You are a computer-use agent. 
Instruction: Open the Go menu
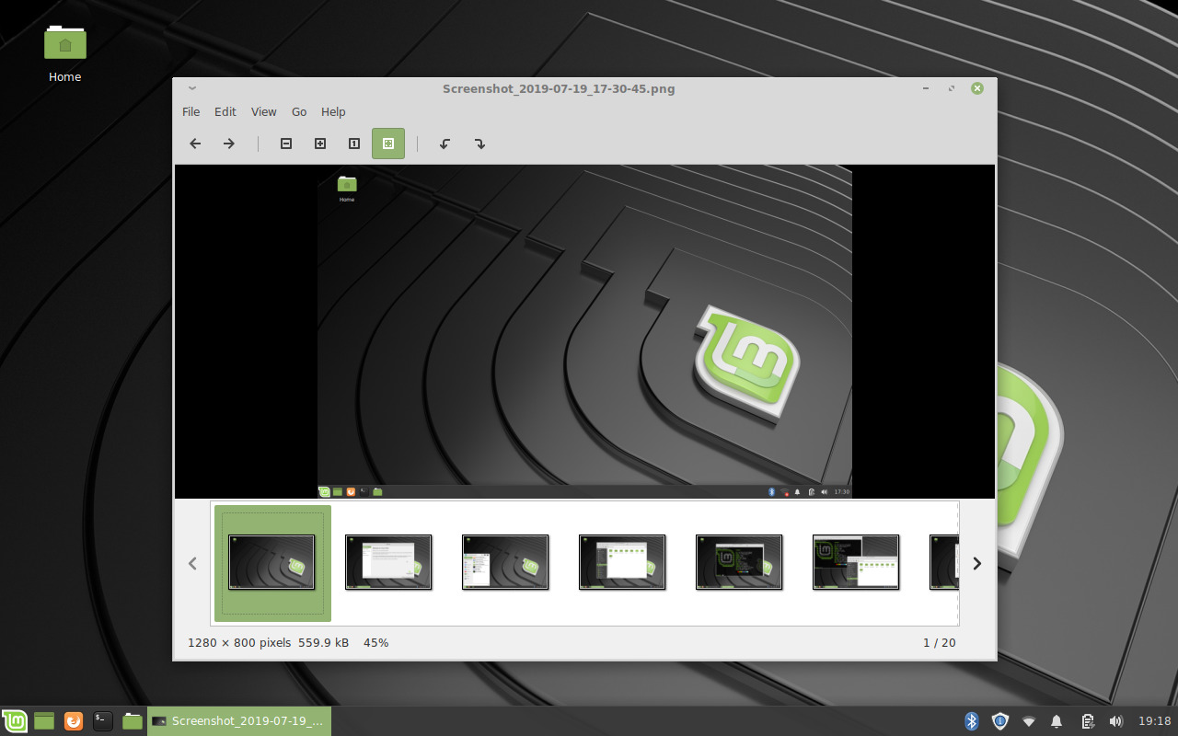point(298,111)
